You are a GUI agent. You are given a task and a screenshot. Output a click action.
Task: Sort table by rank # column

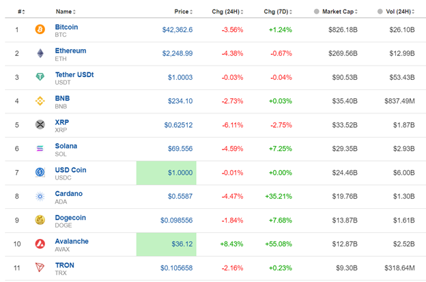21,12
